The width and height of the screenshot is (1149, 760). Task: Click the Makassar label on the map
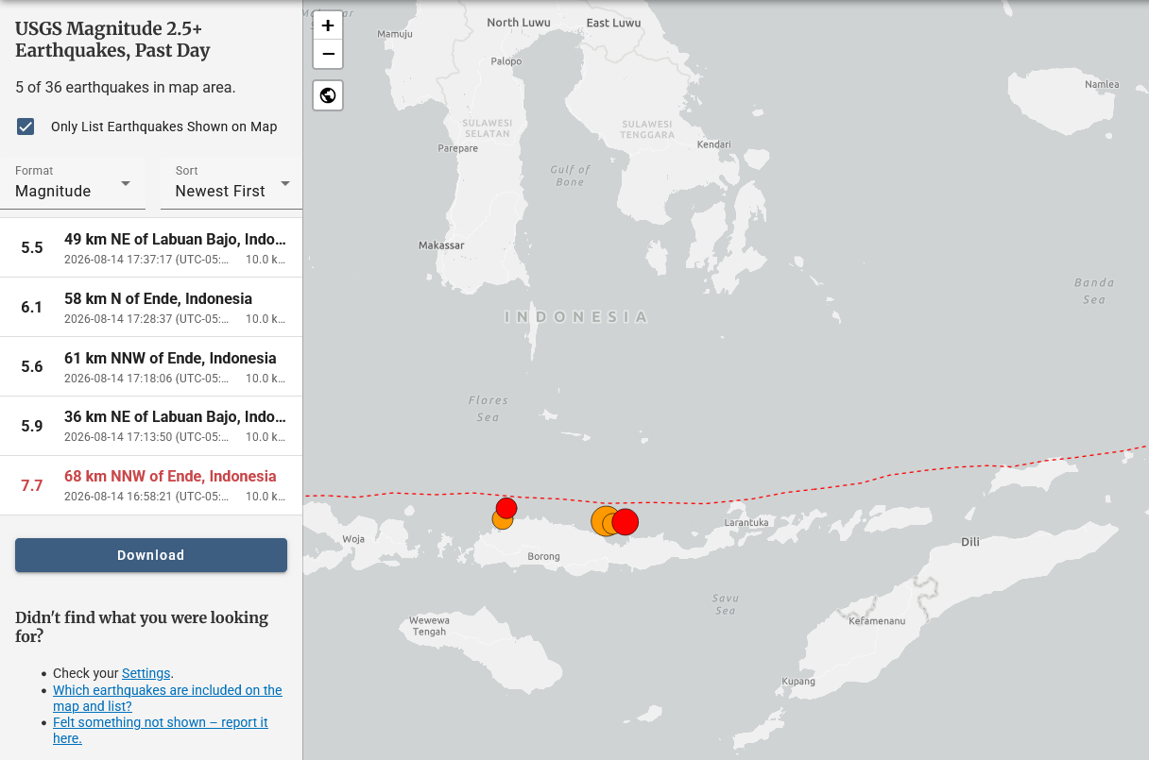point(441,245)
